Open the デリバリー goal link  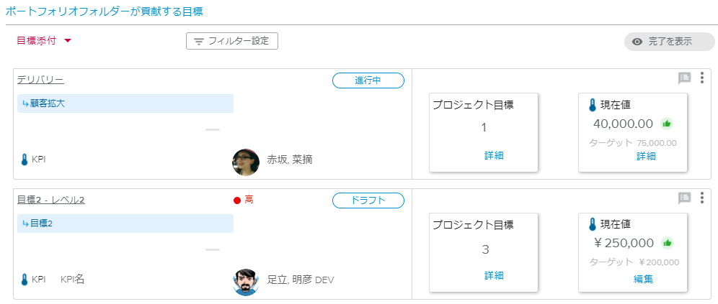(x=40, y=80)
